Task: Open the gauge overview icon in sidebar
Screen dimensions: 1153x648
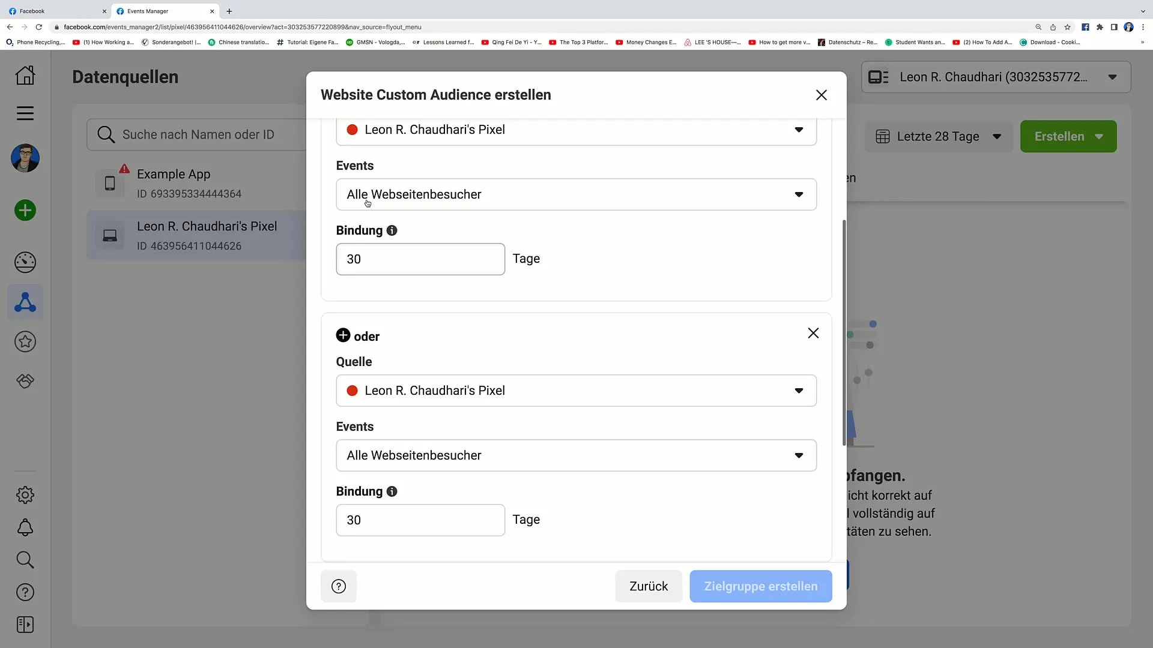Action: click(25, 262)
